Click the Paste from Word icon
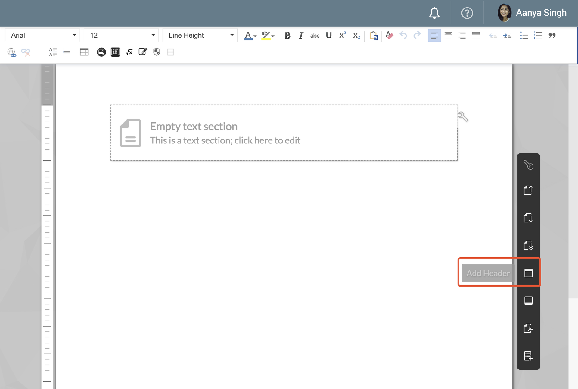Viewport: 578px width, 389px height. (x=374, y=36)
